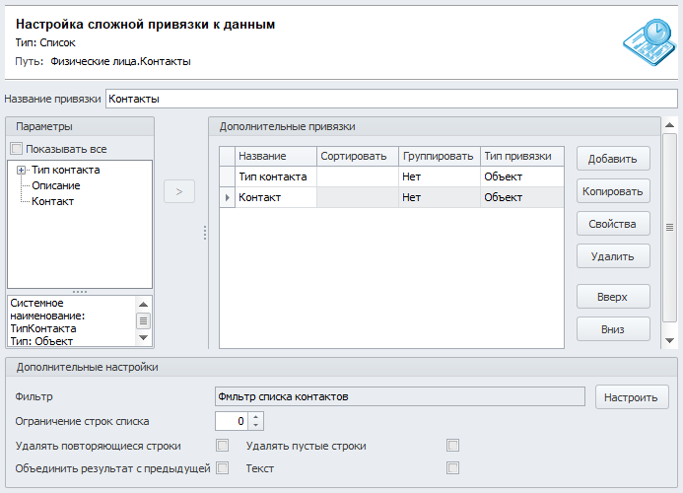
Task: Click the data binding icon in header
Action: tap(649, 38)
